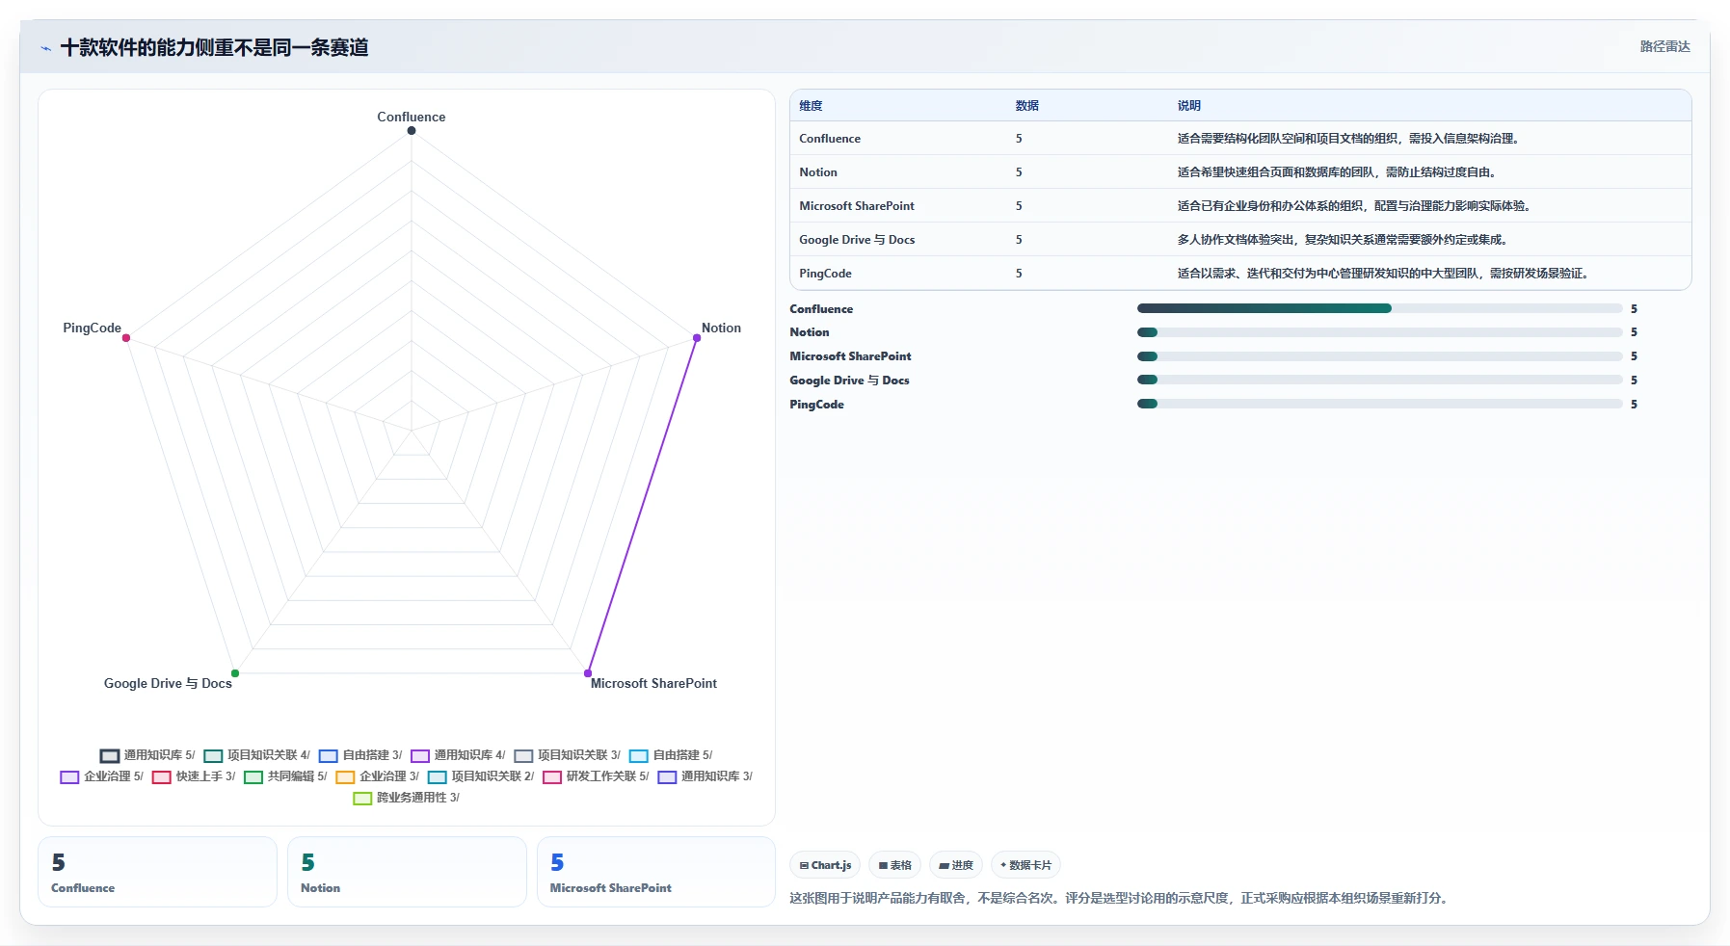Click the Confluence label beside its progress bar
The image size is (1730, 946).
pyautogui.click(x=821, y=309)
